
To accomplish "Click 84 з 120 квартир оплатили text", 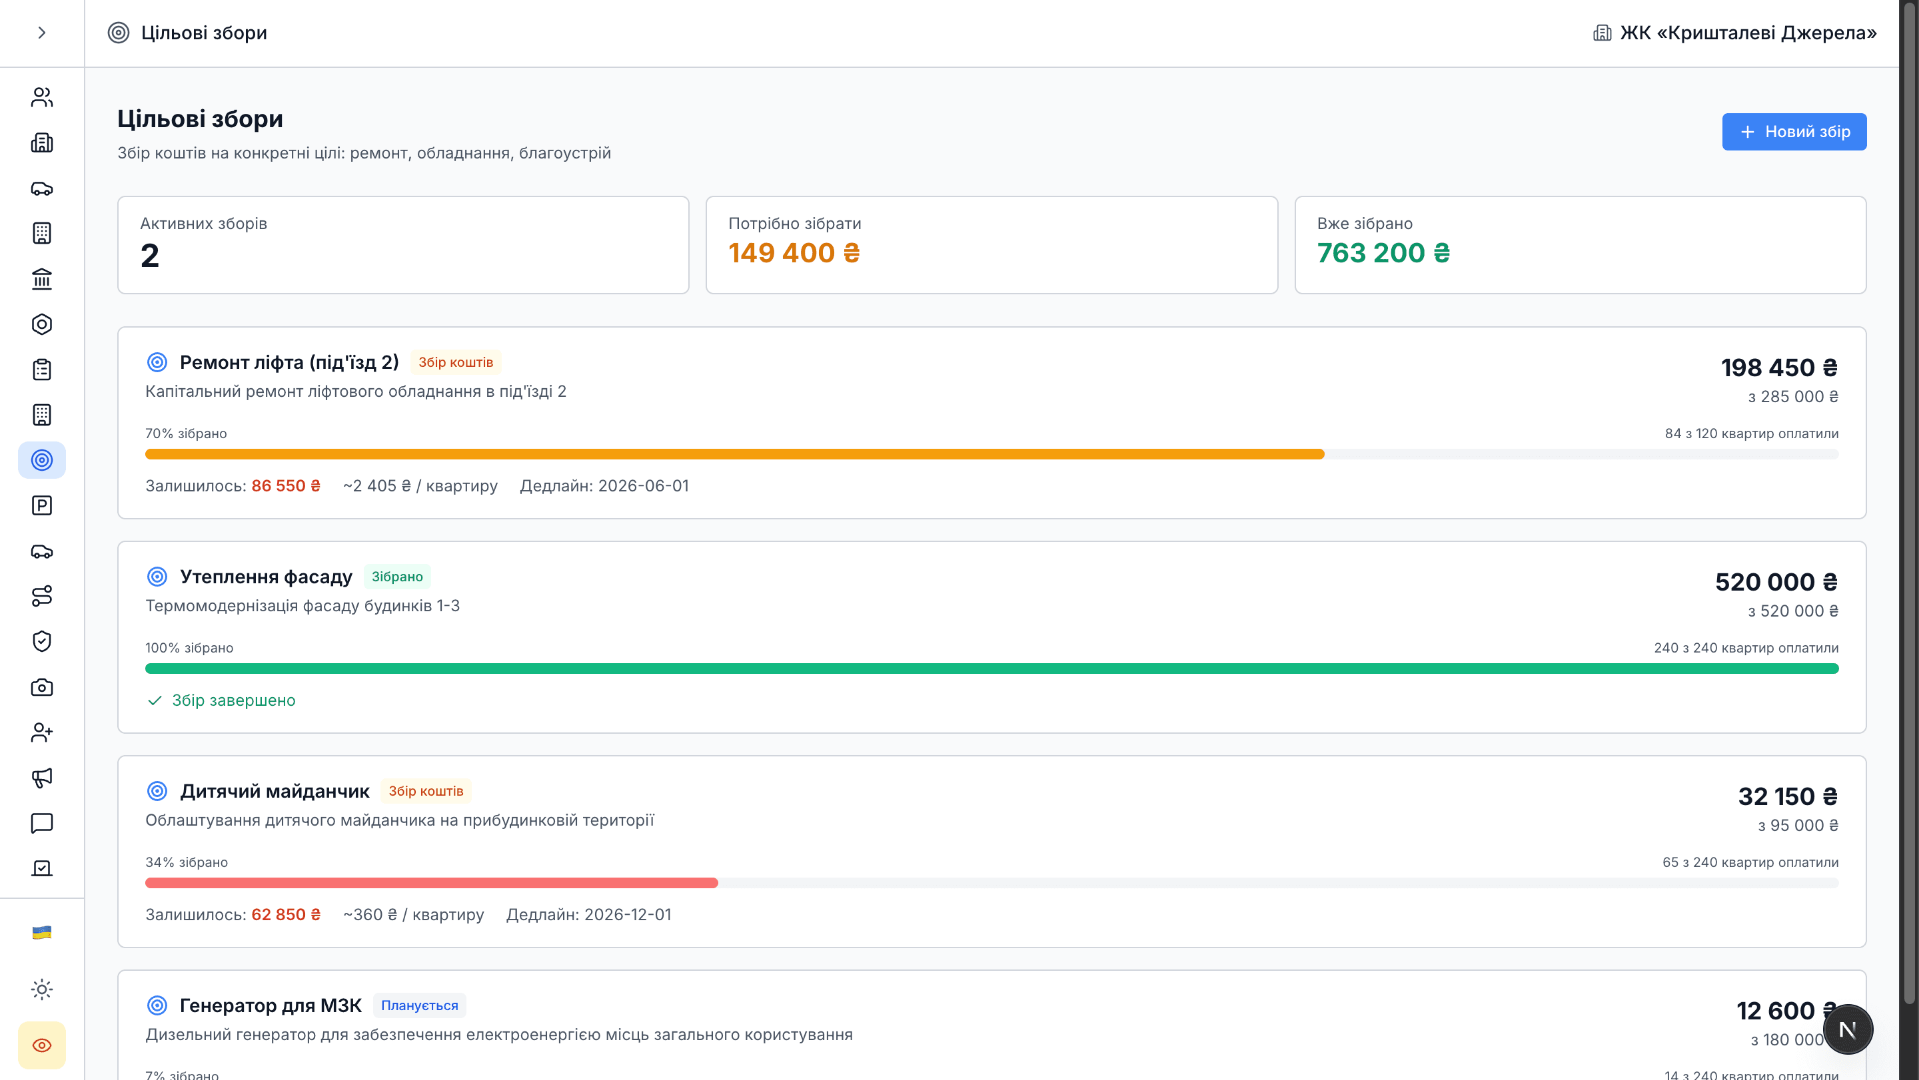I will coord(1751,434).
